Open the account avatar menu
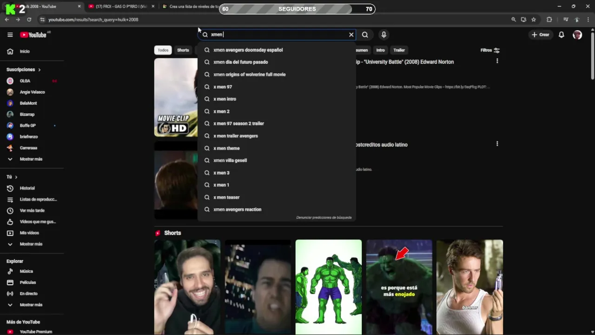595x335 pixels. [577, 35]
